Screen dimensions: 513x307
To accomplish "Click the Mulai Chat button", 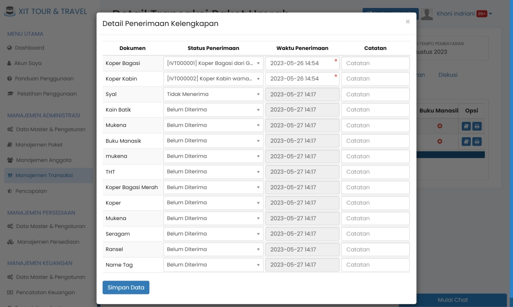I will click(x=452, y=300).
